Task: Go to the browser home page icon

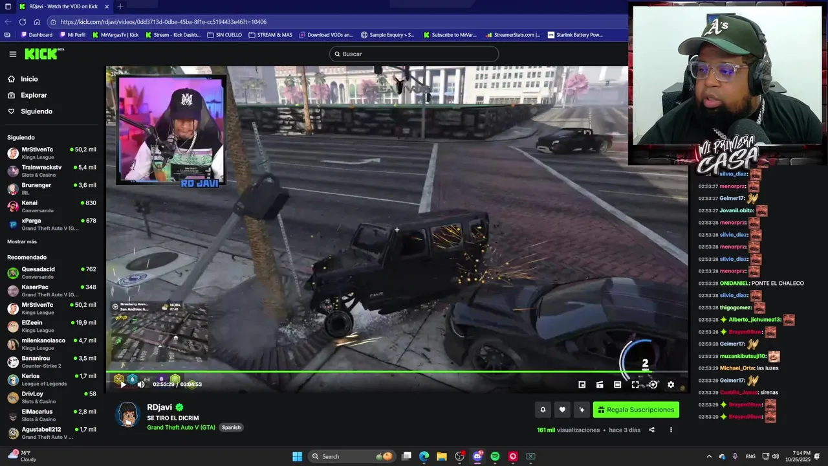Action: coord(37,22)
